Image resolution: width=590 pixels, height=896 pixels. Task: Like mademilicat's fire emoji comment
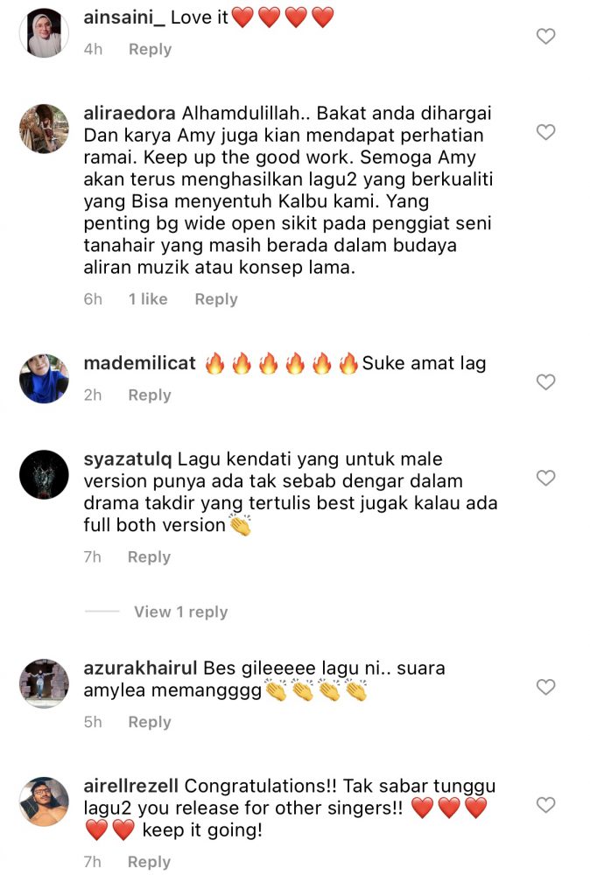point(546,382)
